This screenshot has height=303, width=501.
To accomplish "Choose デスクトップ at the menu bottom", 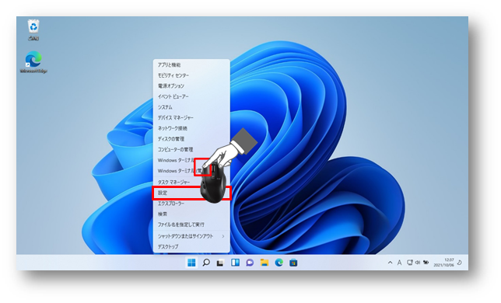I will point(191,247).
